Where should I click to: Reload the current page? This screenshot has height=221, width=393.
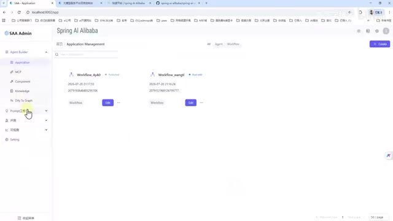[19, 12]
